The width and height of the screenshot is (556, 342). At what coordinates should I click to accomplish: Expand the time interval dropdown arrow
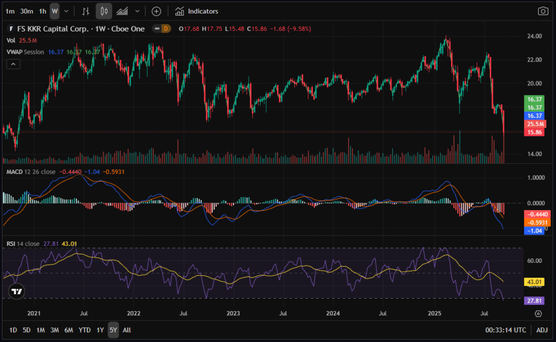(66, 11)
